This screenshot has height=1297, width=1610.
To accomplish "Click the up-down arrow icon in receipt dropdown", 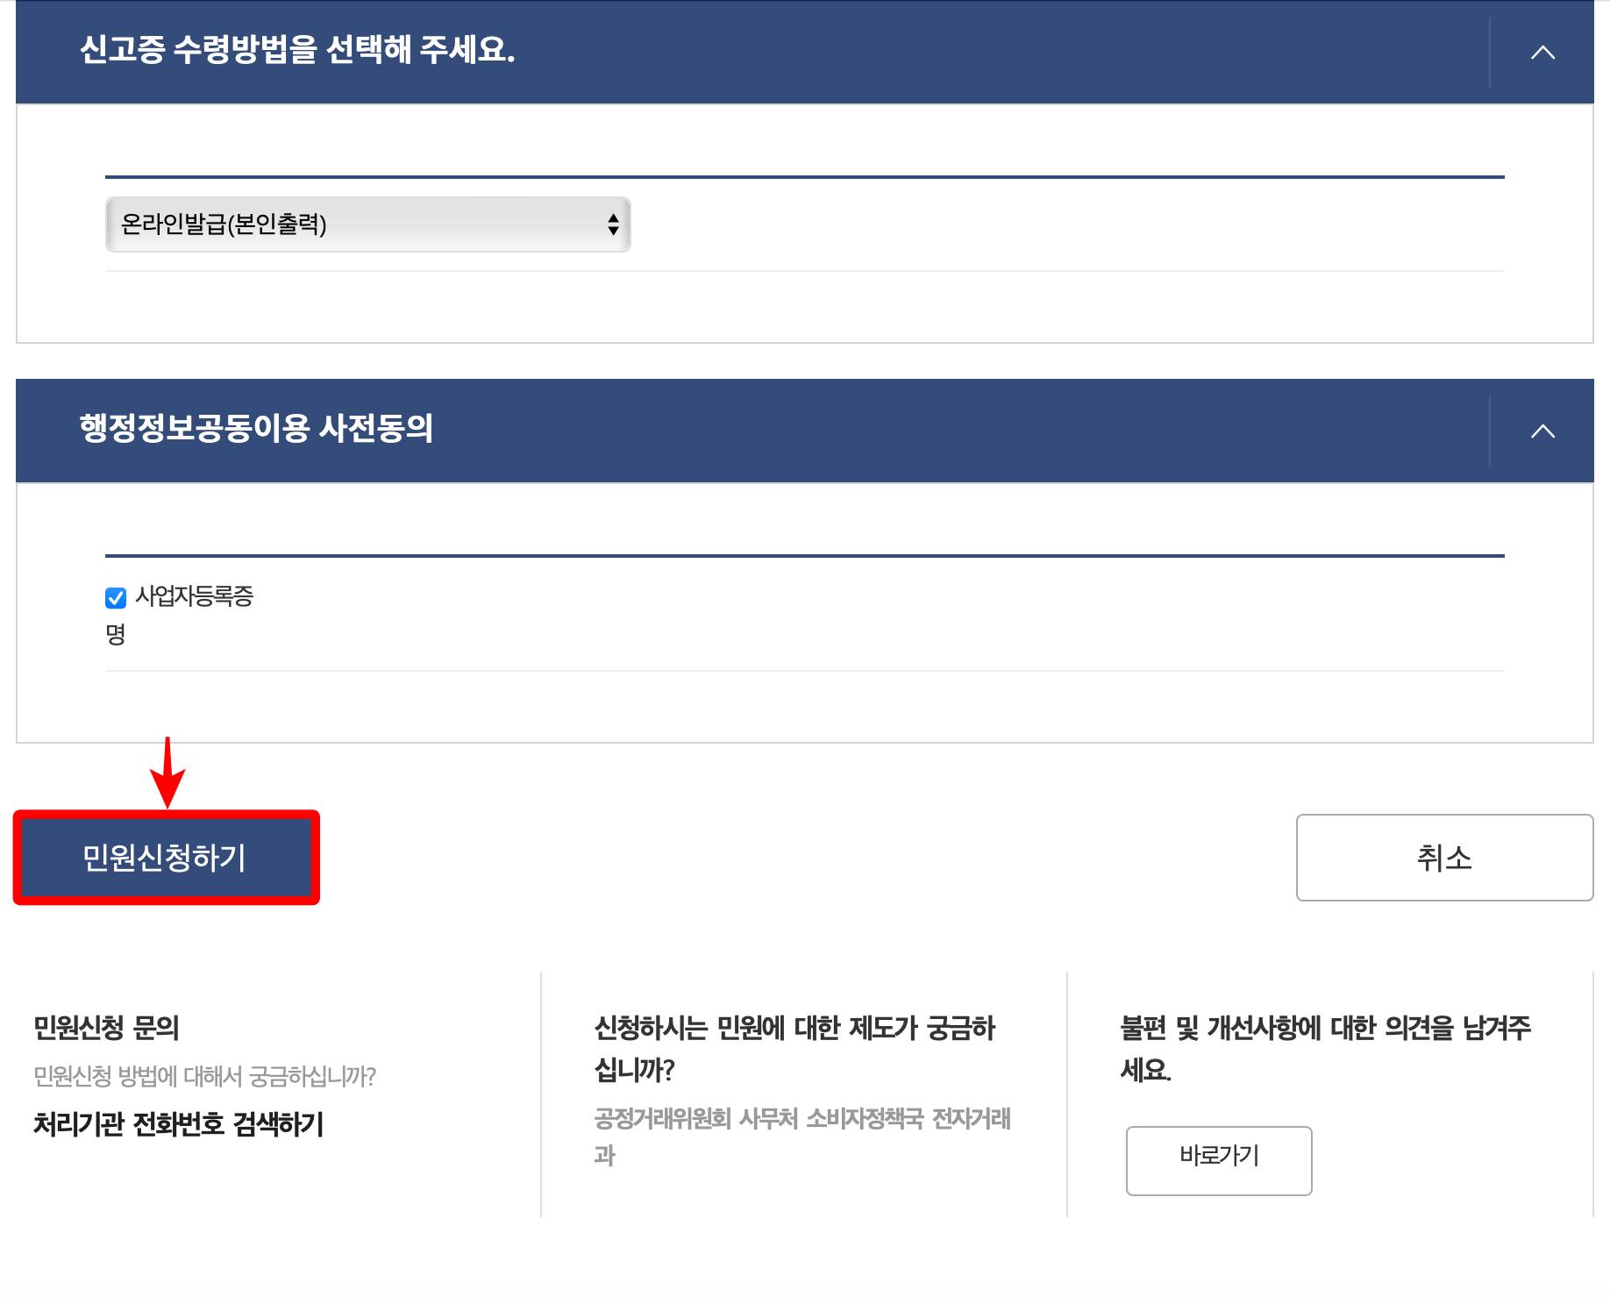I will pyautogui.click(x=614, y=225).
